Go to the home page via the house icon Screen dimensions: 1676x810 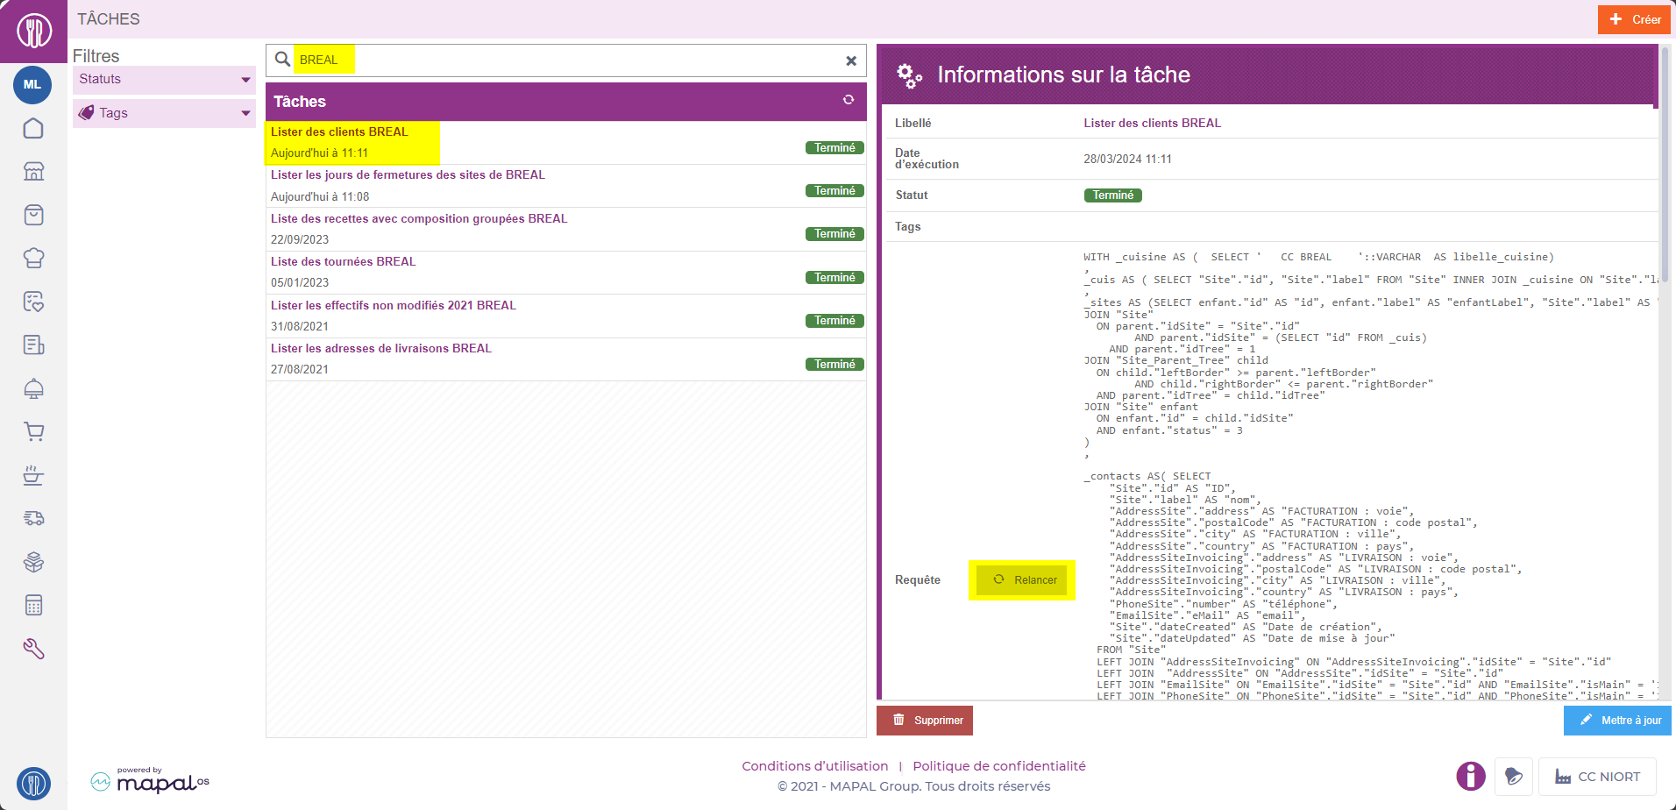click(x=33, y=128)
